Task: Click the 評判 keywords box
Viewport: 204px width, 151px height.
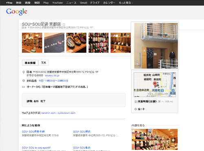Action: (73, 100)
